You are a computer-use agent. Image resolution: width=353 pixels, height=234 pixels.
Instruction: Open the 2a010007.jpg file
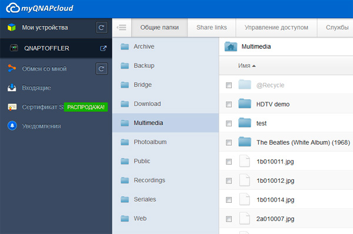(x=275, y=219)
